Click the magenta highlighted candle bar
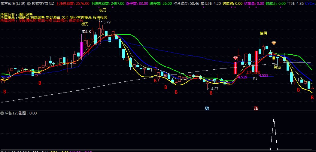This screenshot has width=316, height=152. [81, 49]
